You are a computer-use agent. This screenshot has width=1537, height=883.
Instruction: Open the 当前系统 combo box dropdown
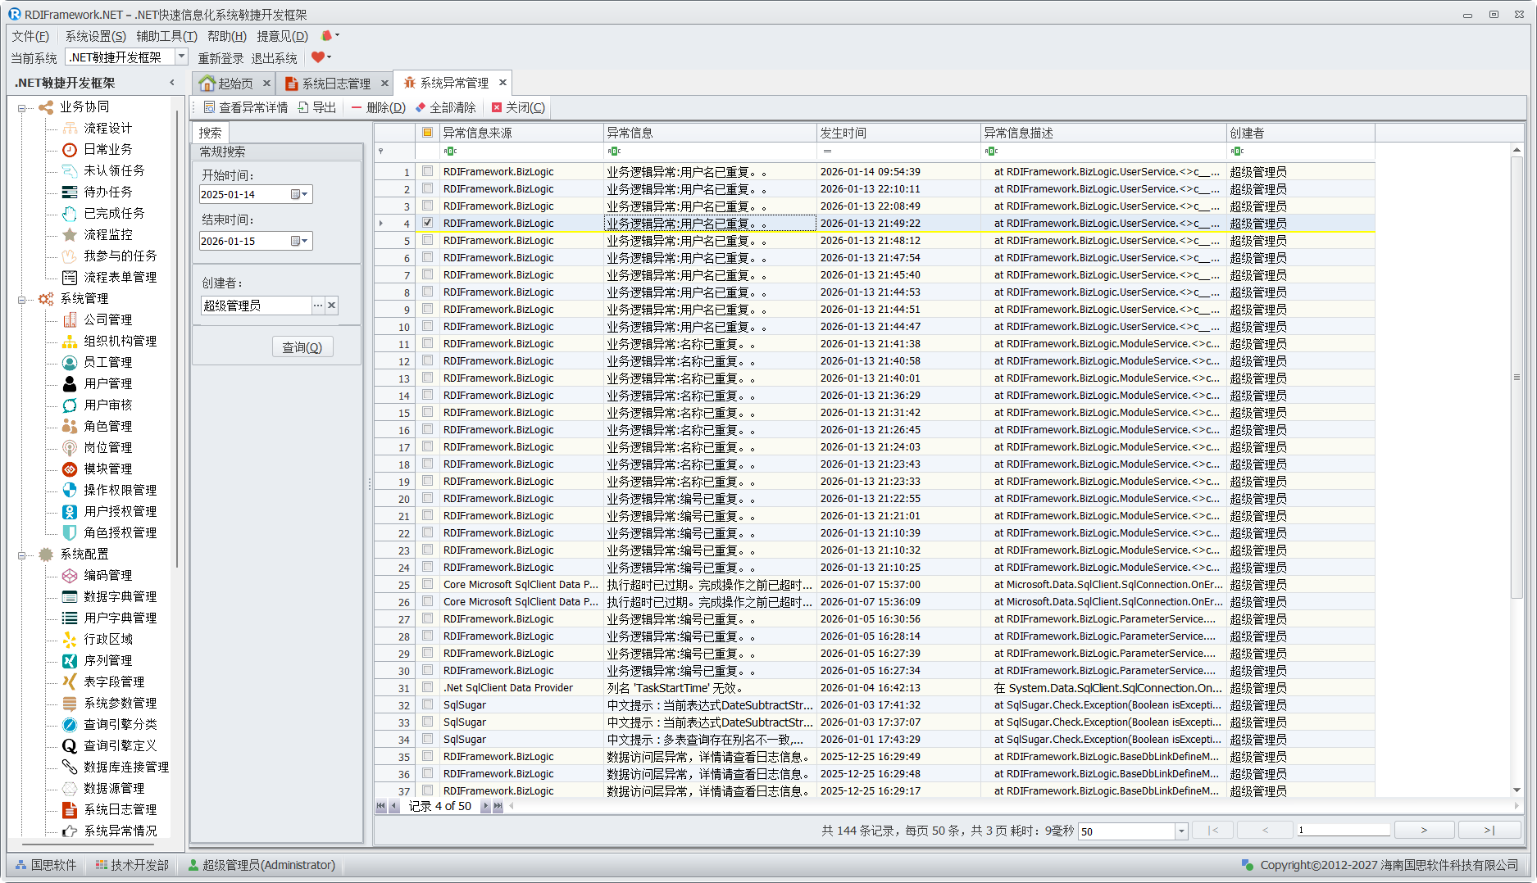coord(182,57)
